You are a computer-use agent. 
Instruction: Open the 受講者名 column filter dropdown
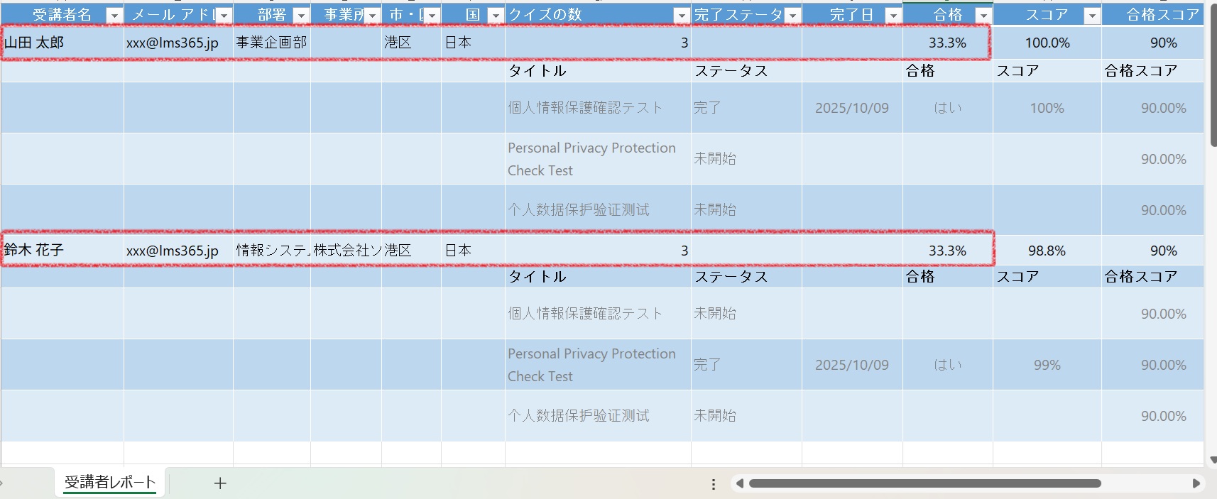point(114,15)
